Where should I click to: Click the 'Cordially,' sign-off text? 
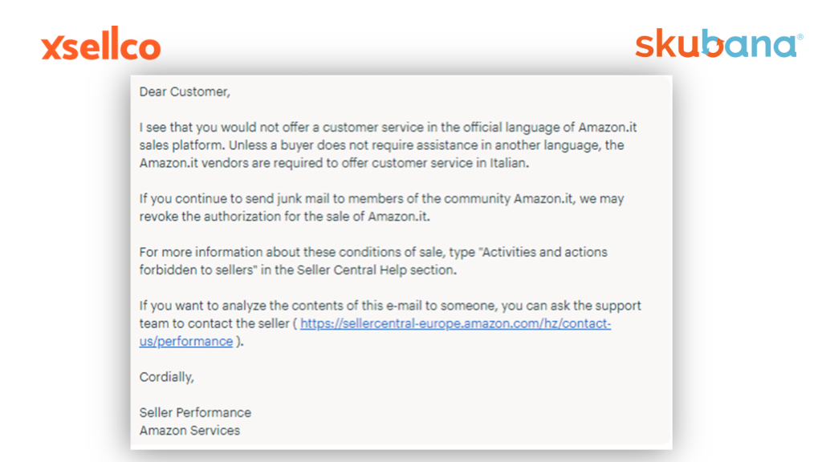pyautogui.click(x=167, y=377)
